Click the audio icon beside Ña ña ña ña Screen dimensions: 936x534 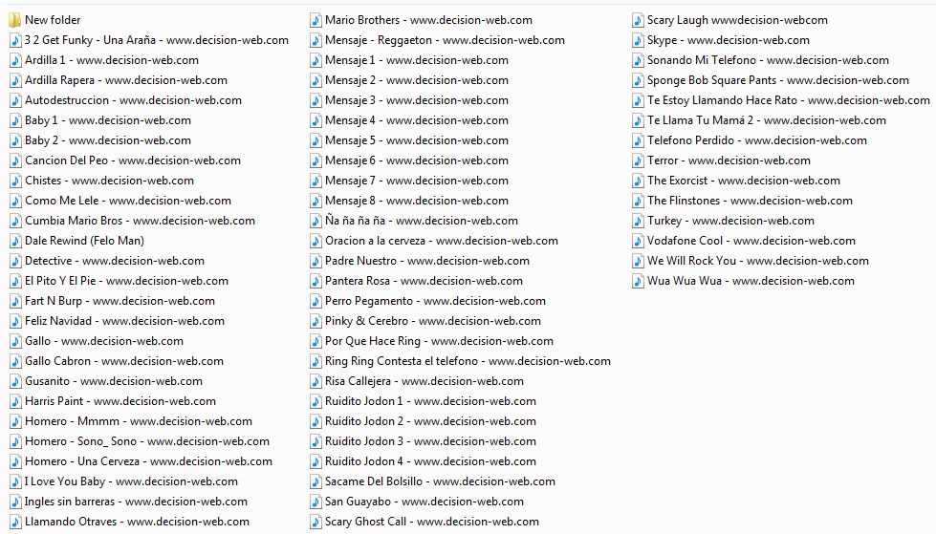pyautogui.click(x=316, y=221)
